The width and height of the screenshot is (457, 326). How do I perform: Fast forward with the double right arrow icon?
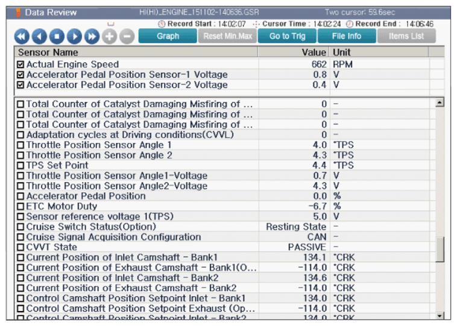tap(92, 36)
